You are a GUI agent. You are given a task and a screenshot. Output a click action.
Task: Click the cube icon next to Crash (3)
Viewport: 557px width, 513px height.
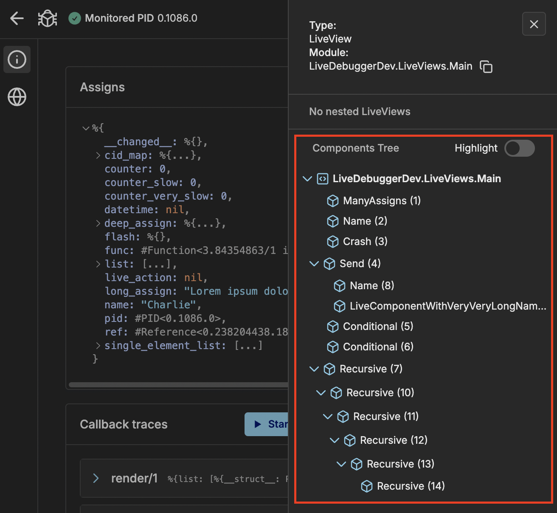click(333, 242)
